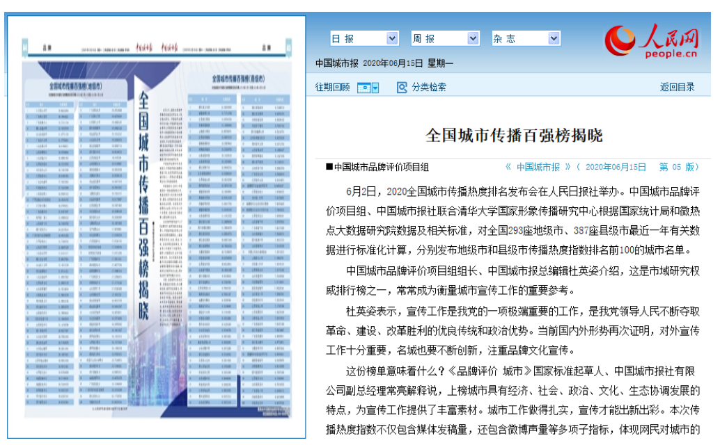Click the 人民网 people.cn logo
This screenshot has width=720, height=445.
pos(652,41)
